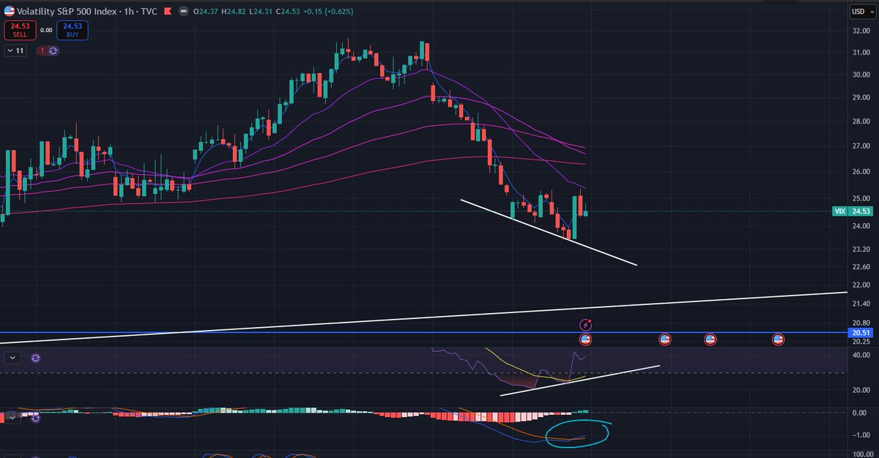The width and height of the screenshot is (879, 458).
Task: Click the first US flag economic event marker
Action: 585,339
